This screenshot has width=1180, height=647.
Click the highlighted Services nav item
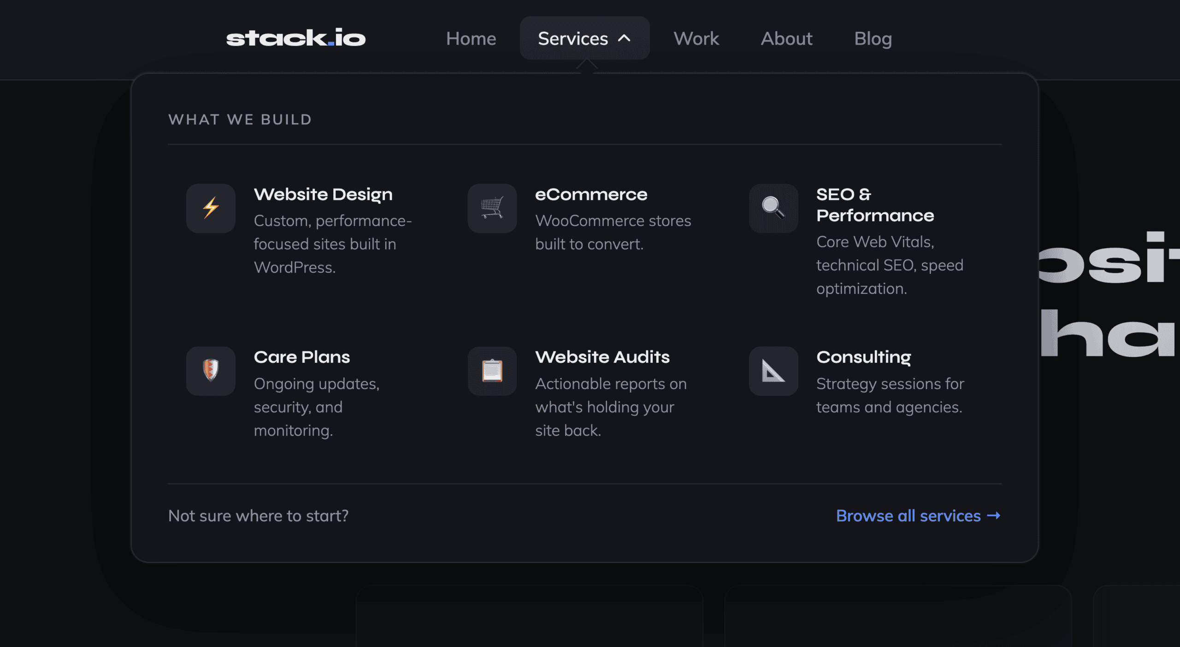point(573,38)
